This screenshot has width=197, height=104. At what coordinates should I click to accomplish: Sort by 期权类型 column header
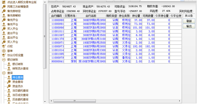click(112, 16)
